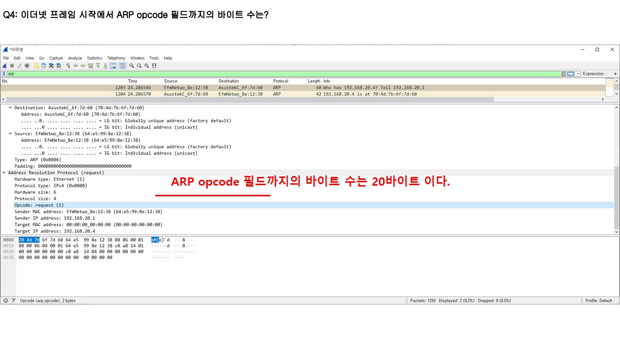The height and width of the screenshot is (349, 620).
Task: Sort by the Time column header
Action: (144, 81)
